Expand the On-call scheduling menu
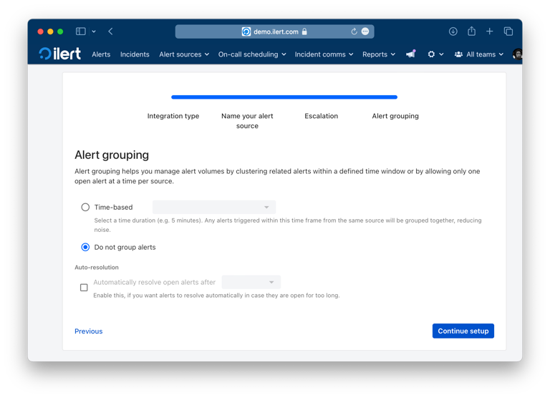Image resolution: width=550 pixels, height=398 pixels. pyautogui.click(x=252, y=54)
